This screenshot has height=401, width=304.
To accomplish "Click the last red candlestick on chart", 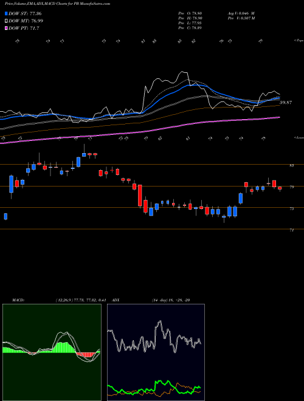I will tap(280, 188).
